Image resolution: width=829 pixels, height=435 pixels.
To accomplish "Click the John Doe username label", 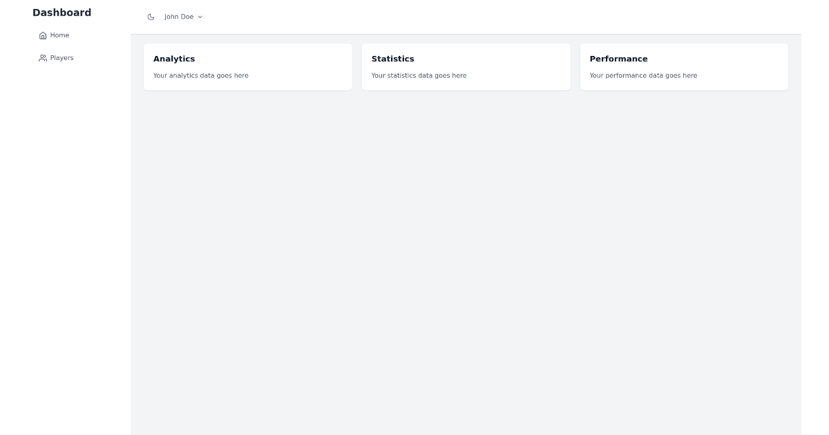I will pos(179,17).
